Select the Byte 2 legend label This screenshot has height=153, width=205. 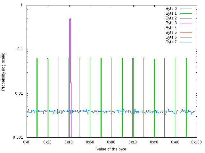[x=171, y=18]
